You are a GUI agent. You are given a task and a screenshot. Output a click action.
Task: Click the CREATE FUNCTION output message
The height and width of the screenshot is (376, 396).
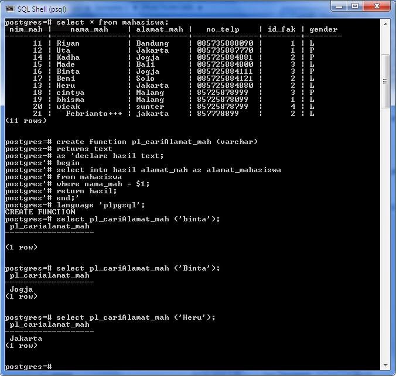click(40, 212)
